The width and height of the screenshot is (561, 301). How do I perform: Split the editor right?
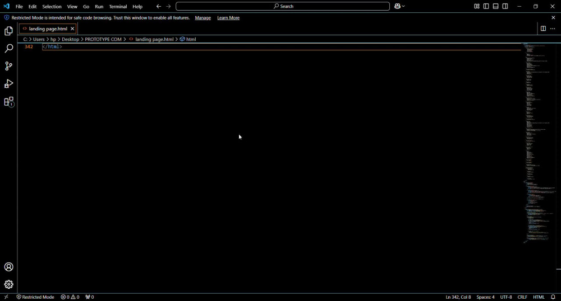click(543, 29)
